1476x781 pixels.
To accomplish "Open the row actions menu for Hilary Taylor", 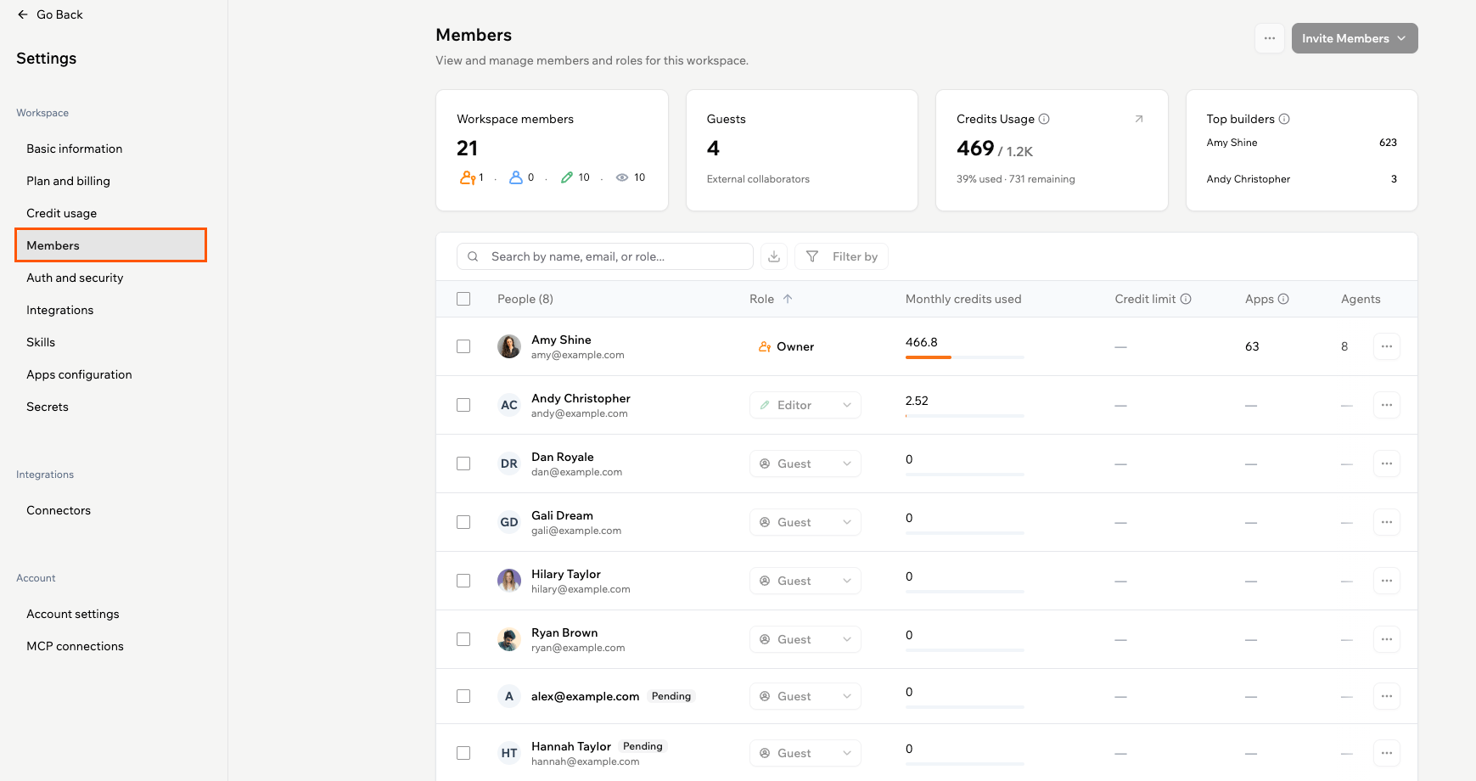I will [x=1386, y=581].
